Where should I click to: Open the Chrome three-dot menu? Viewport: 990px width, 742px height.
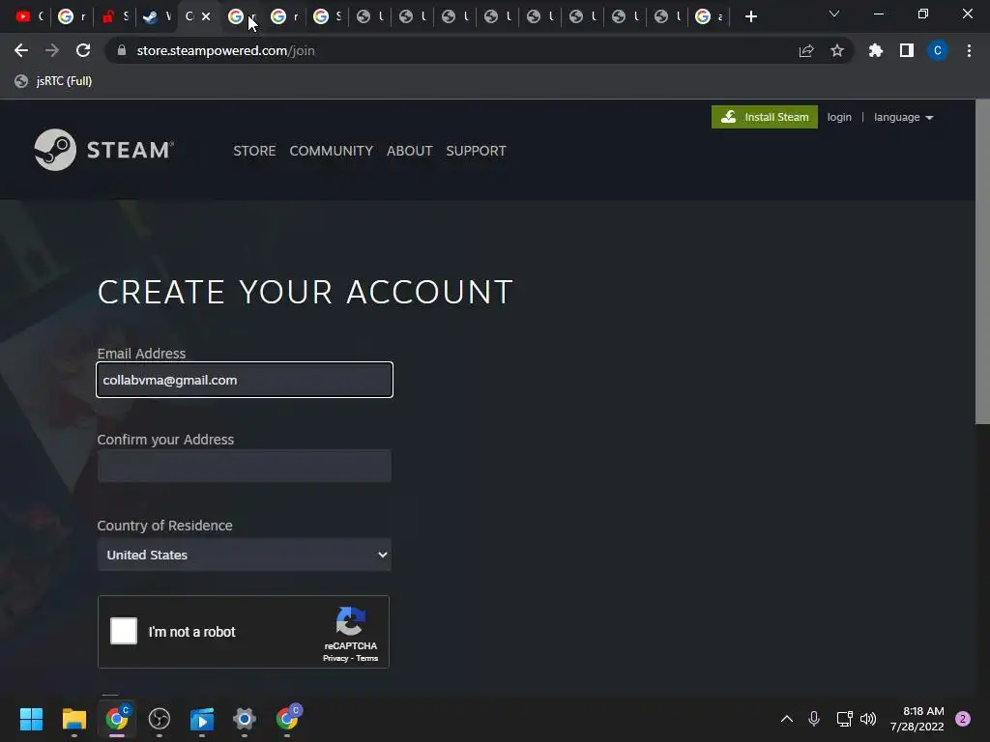969,50
